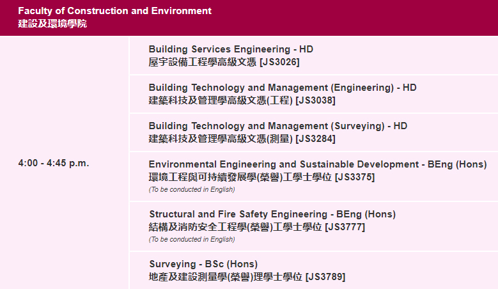Image resolution: width=498 pixels, height=289 pixels.
Task: Click the JS3375 programme code
Action: coord(355,177)
